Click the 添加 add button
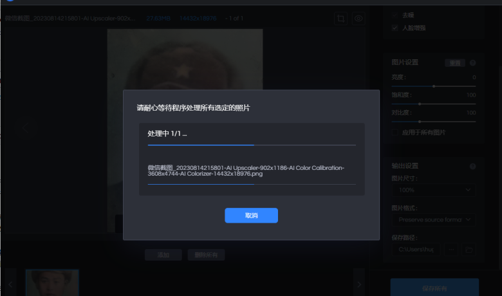 163,255
